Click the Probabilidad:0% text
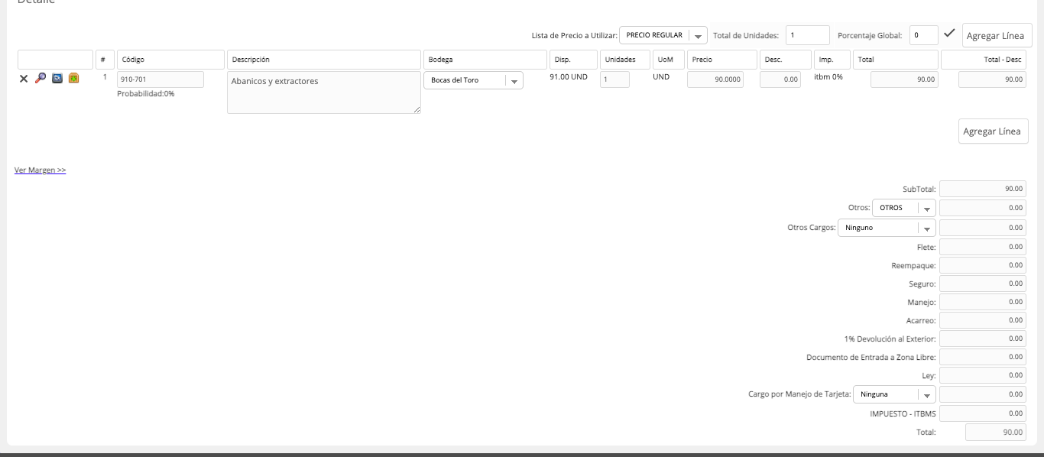Screen dimensions: 1044x457 click(x=146, y=94)
